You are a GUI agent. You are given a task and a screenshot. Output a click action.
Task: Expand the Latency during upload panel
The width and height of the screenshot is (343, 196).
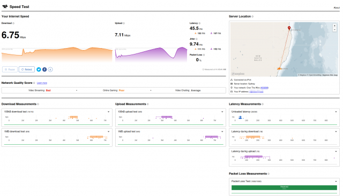(336, 152)
